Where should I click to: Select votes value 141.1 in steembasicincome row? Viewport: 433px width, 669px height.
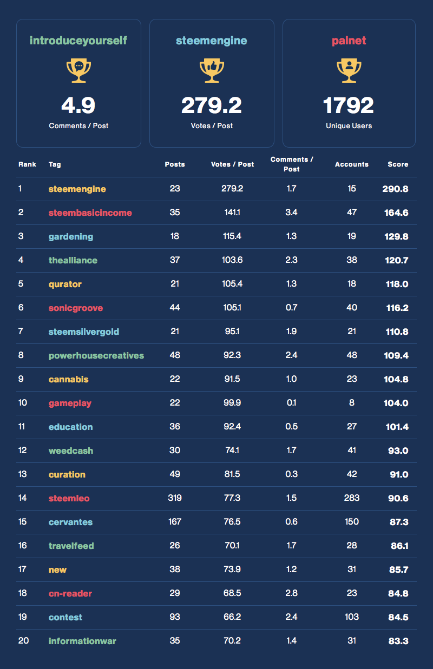tap(232, 213)
